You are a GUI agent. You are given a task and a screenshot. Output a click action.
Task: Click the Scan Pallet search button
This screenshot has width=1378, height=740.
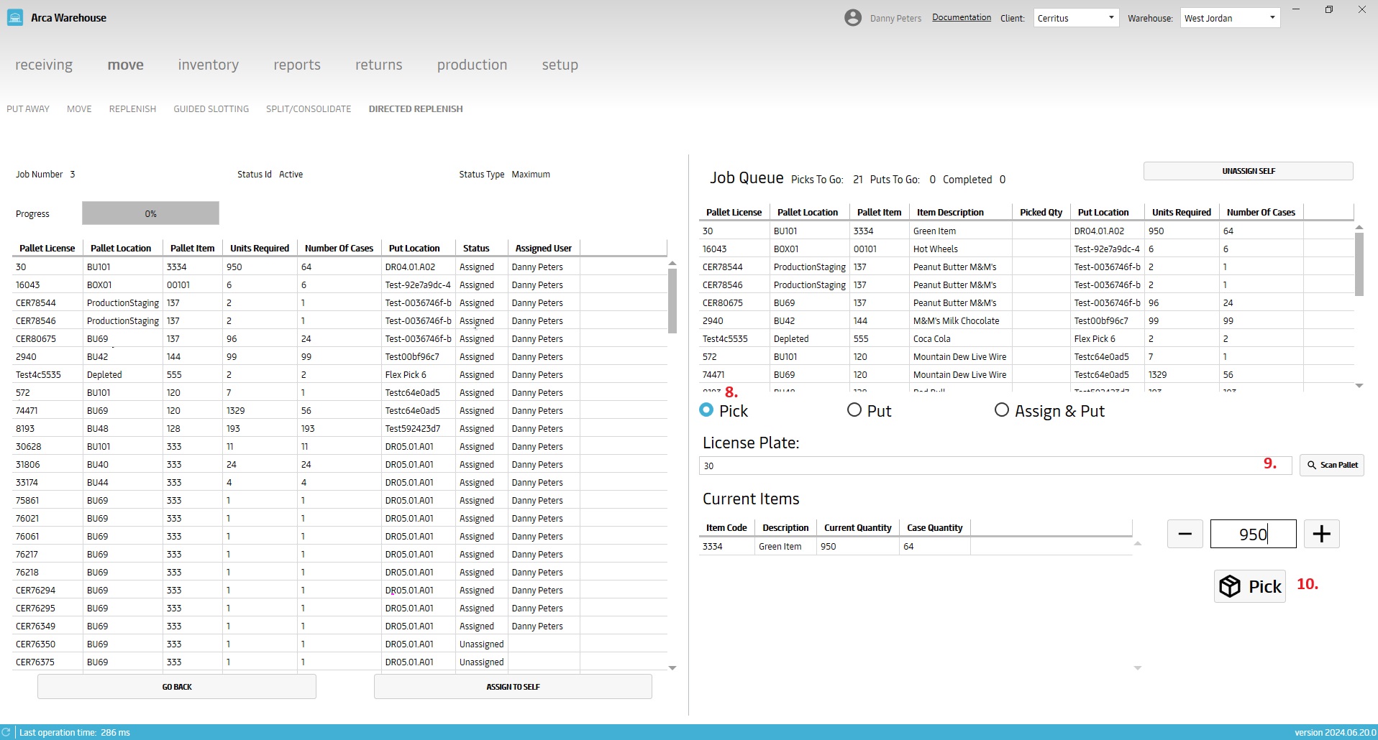click(x=1332, y=465)
